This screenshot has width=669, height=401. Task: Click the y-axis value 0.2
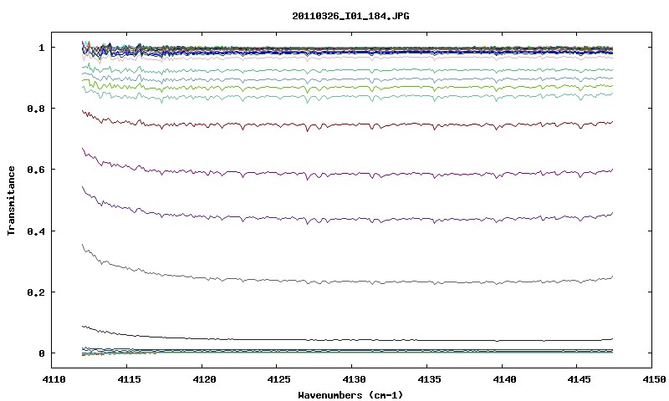click(x=36, y=292)
